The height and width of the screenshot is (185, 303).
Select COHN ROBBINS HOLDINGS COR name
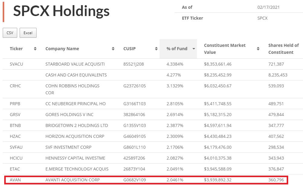73,89
